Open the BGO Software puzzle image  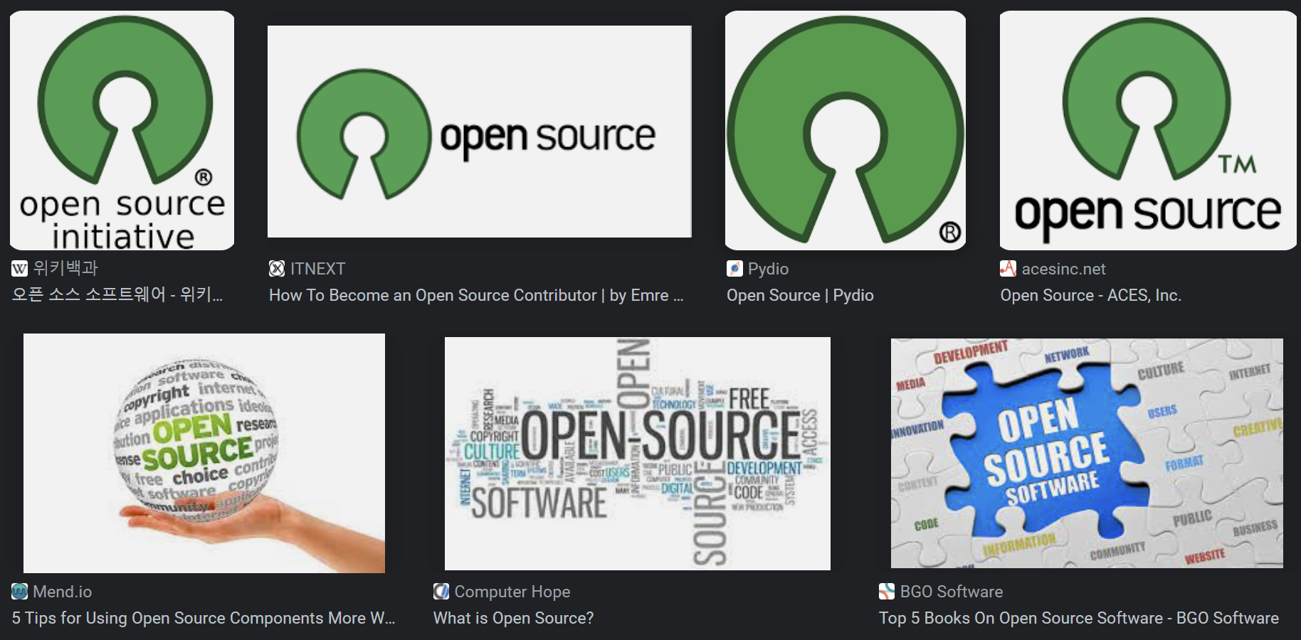[x=1087, y=453]
